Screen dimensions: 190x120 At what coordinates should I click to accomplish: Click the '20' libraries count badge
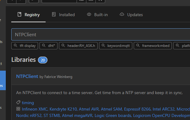click(43, 60)
